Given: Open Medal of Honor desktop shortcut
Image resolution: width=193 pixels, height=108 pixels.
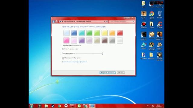Looking at the screenshot, I should click(144, 36).
